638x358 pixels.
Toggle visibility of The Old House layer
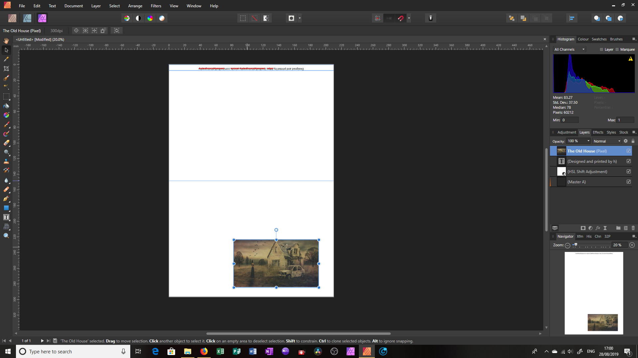629,151
